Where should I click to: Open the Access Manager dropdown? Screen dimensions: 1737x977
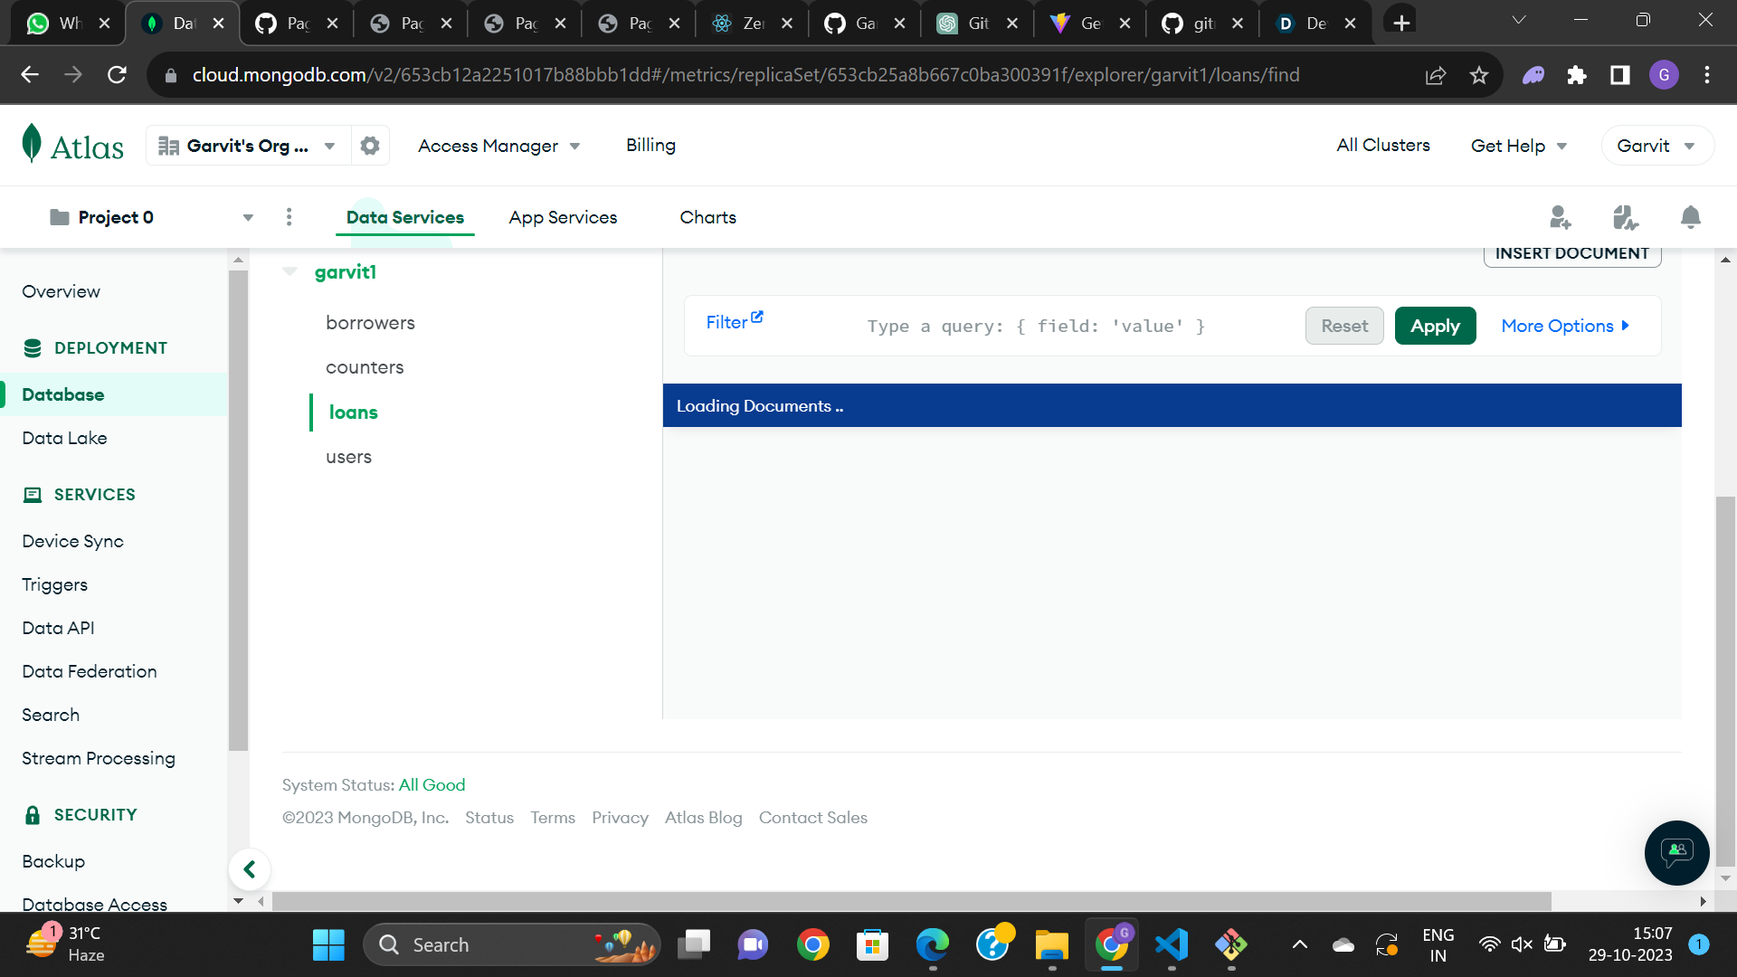pos(498,146)
